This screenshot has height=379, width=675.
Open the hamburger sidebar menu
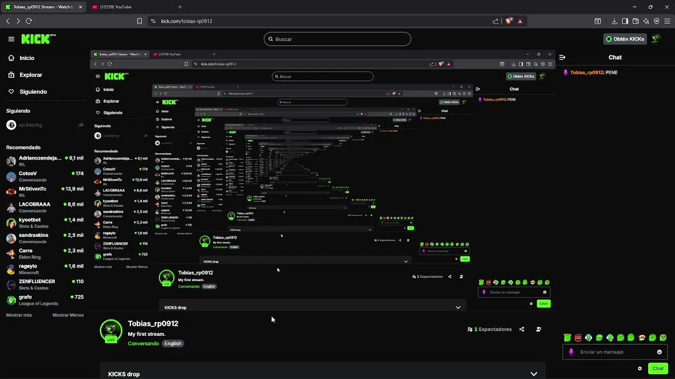point(11,39)
